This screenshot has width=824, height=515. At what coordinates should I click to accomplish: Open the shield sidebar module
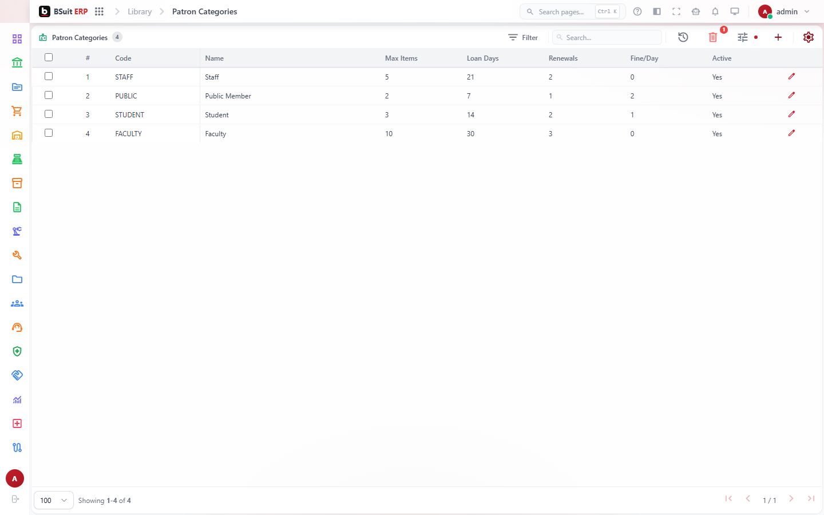click(x=17, y=351)
